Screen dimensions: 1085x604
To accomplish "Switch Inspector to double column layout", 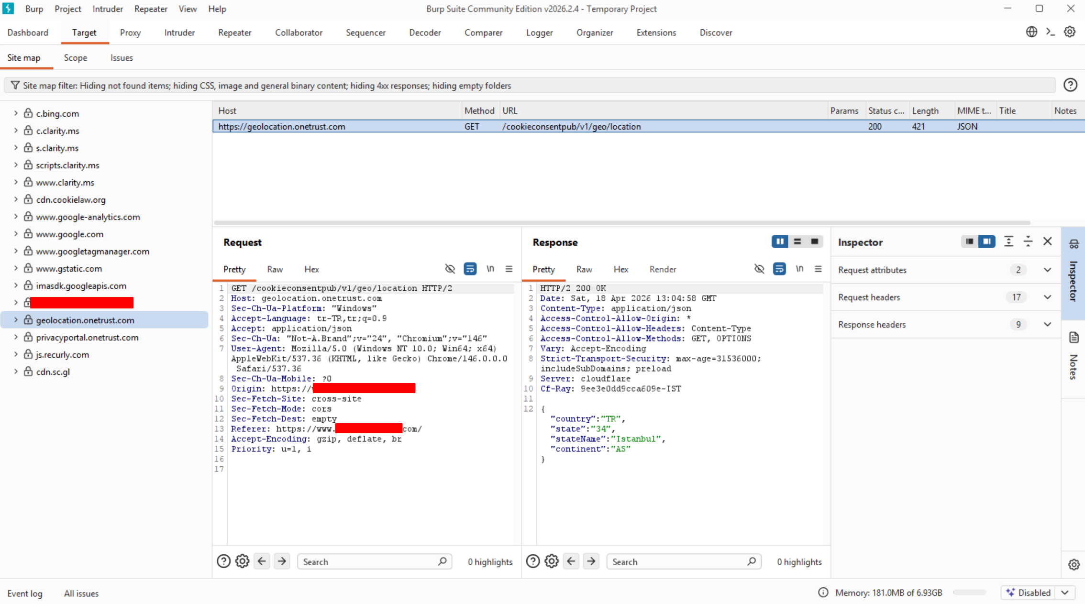I will (987, 242).
